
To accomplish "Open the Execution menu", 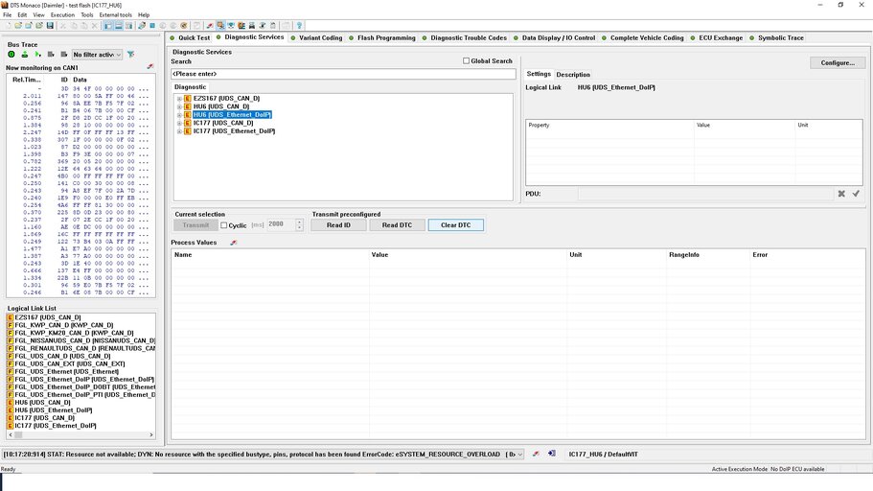I will coord(62,15).
